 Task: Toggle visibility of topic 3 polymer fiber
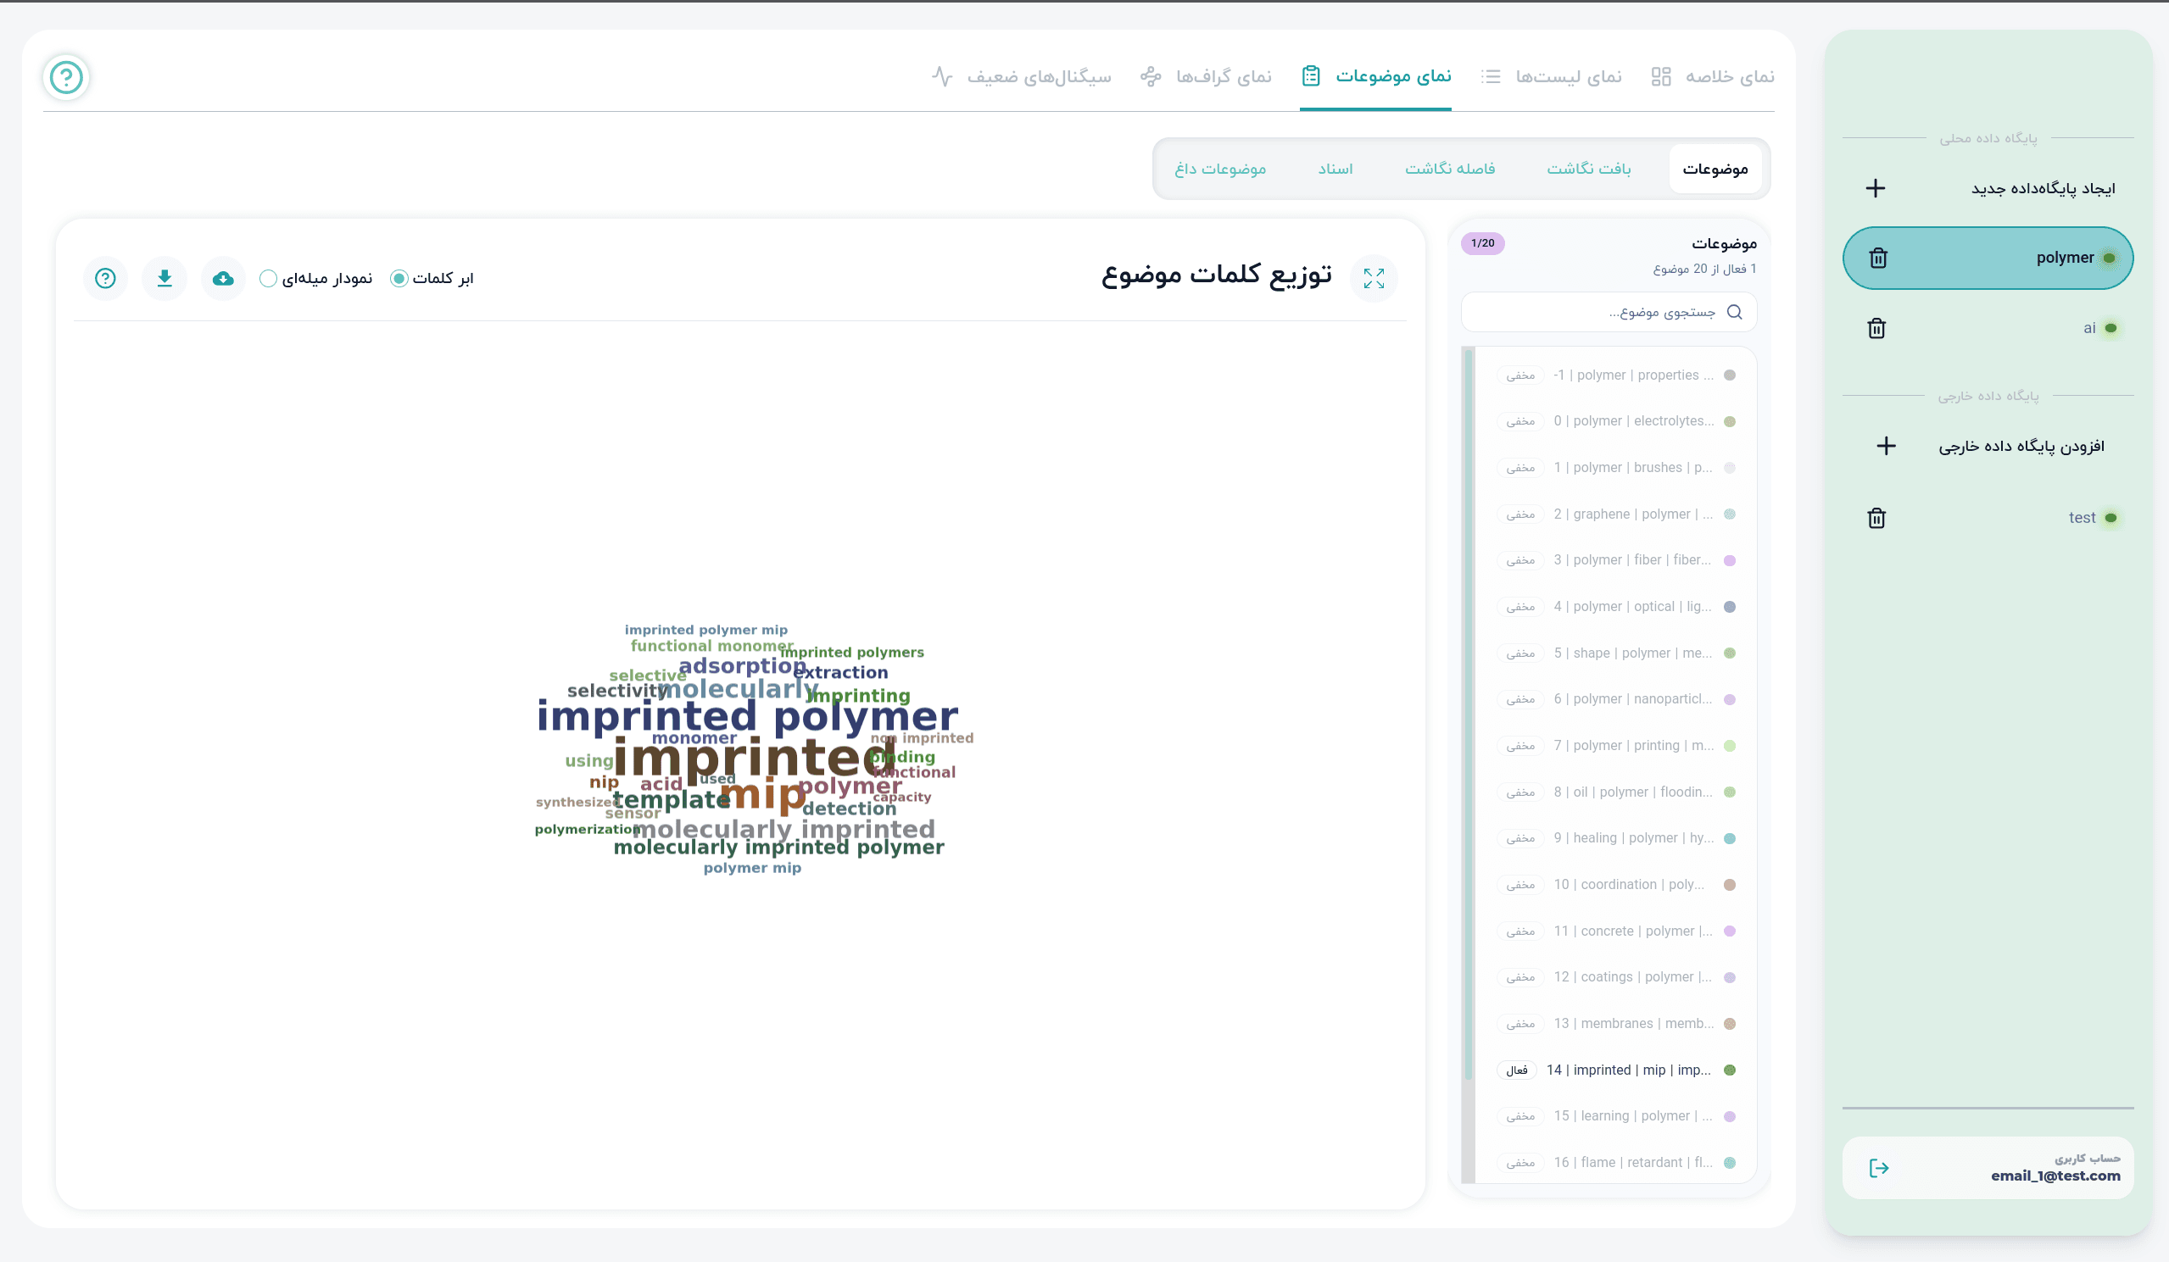point(1520,560)
